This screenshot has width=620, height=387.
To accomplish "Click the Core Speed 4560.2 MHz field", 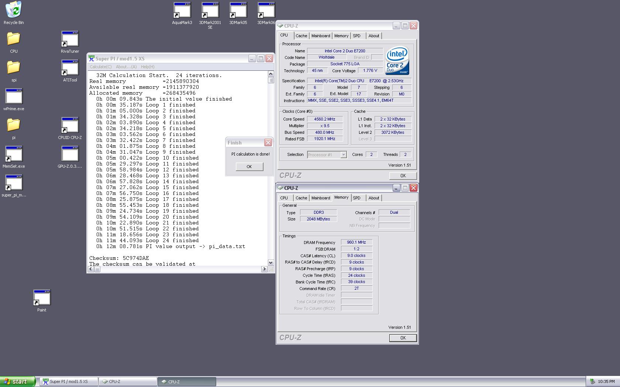I will click(x=325, y=119).
